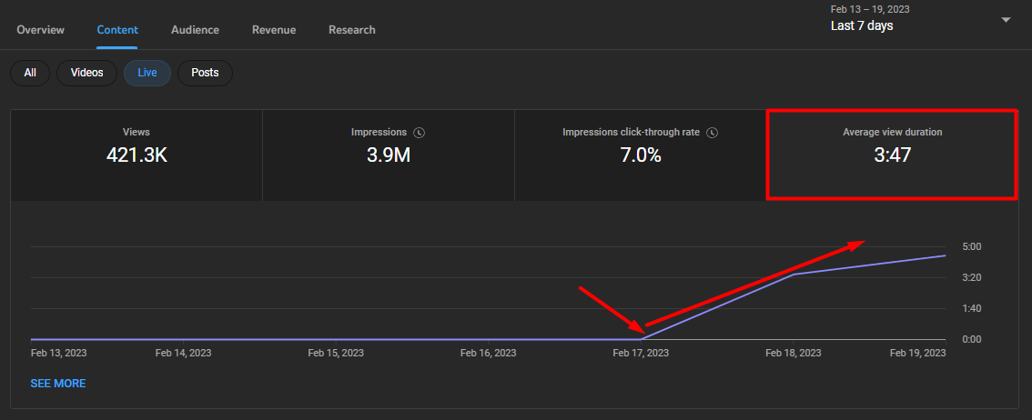The height and width of the screenshot is (420, 1032).
Task: Click clock icon next to Impressions
Action: point(420,133)
